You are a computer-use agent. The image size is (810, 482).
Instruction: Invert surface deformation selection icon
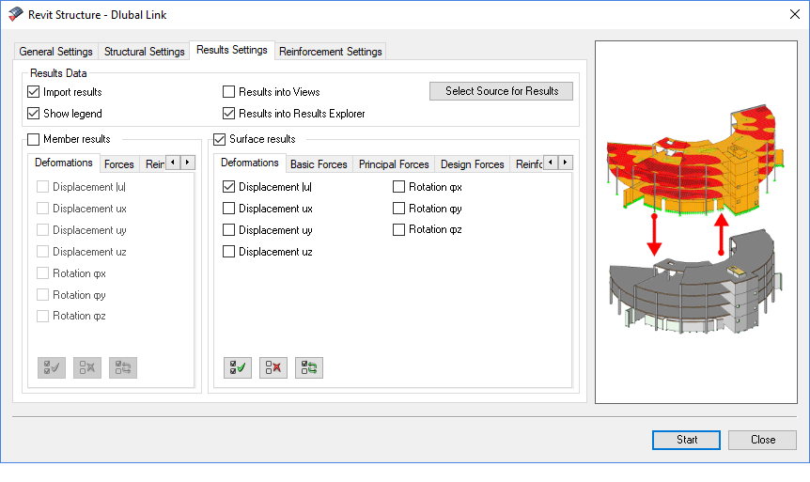click(x=309, y=367)
